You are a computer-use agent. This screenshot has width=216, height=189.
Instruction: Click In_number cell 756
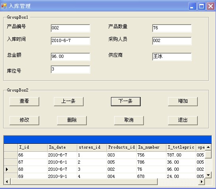tap(151, 155)
